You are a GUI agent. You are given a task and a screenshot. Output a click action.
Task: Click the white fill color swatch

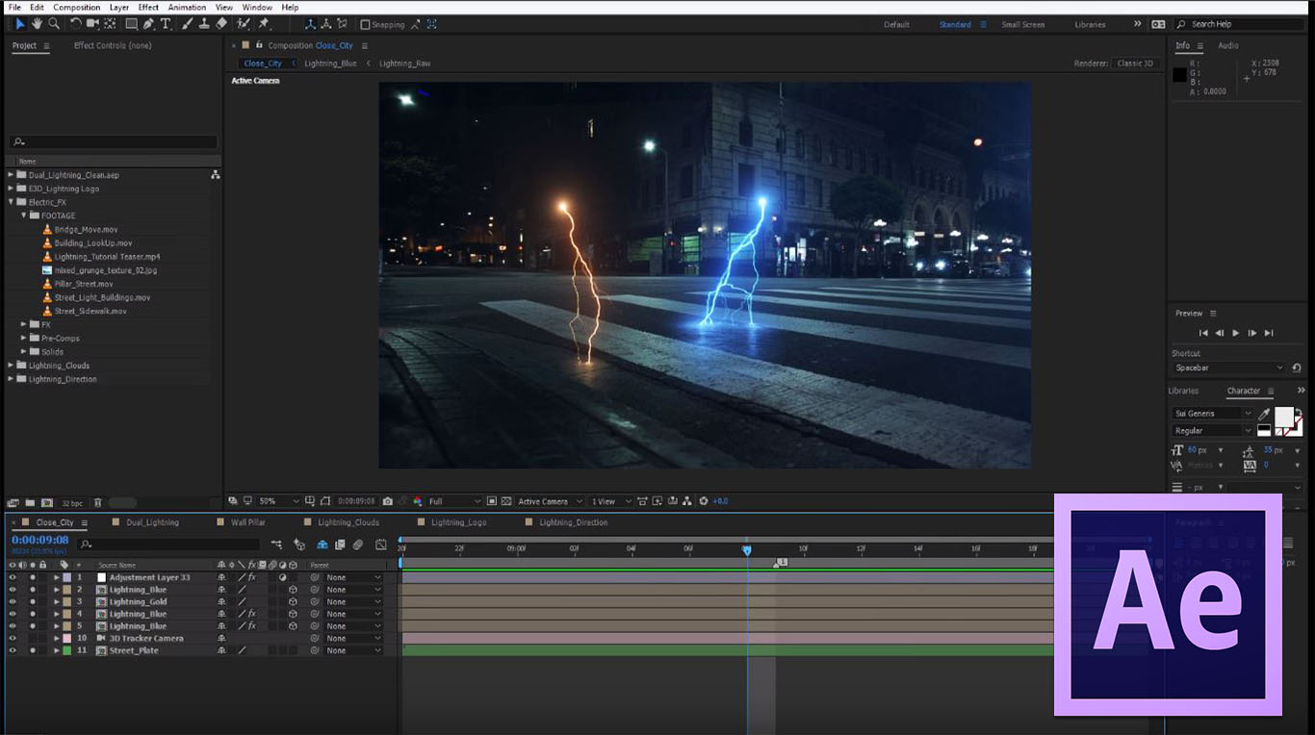pyautogui.click(x=1283, y=417)
